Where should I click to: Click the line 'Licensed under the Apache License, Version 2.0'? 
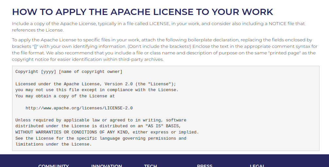pos(96,84)
